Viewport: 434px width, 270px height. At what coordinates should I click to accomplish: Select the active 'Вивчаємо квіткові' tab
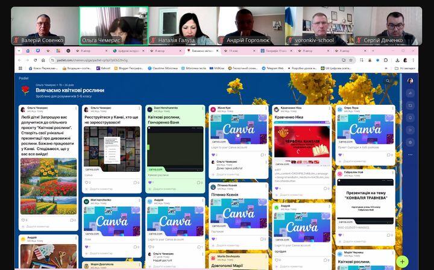202,51
